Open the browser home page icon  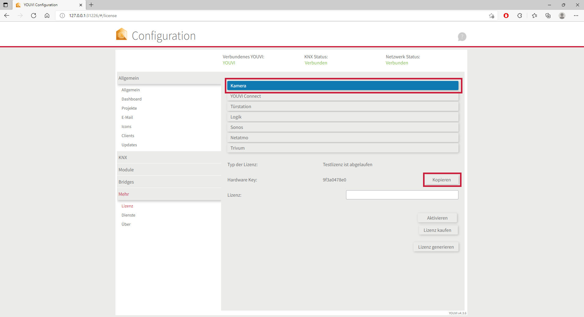tap(47, 16)
